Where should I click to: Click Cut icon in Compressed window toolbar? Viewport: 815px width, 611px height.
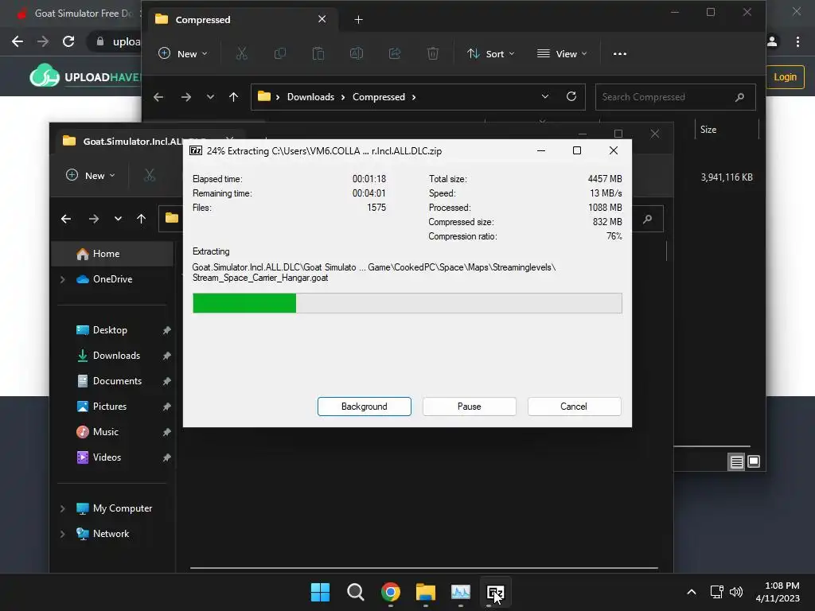pyautogui.click(x=242, y=53)
